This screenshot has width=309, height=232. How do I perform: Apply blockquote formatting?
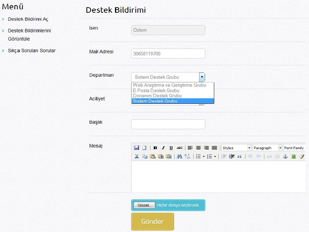[240, 156]
